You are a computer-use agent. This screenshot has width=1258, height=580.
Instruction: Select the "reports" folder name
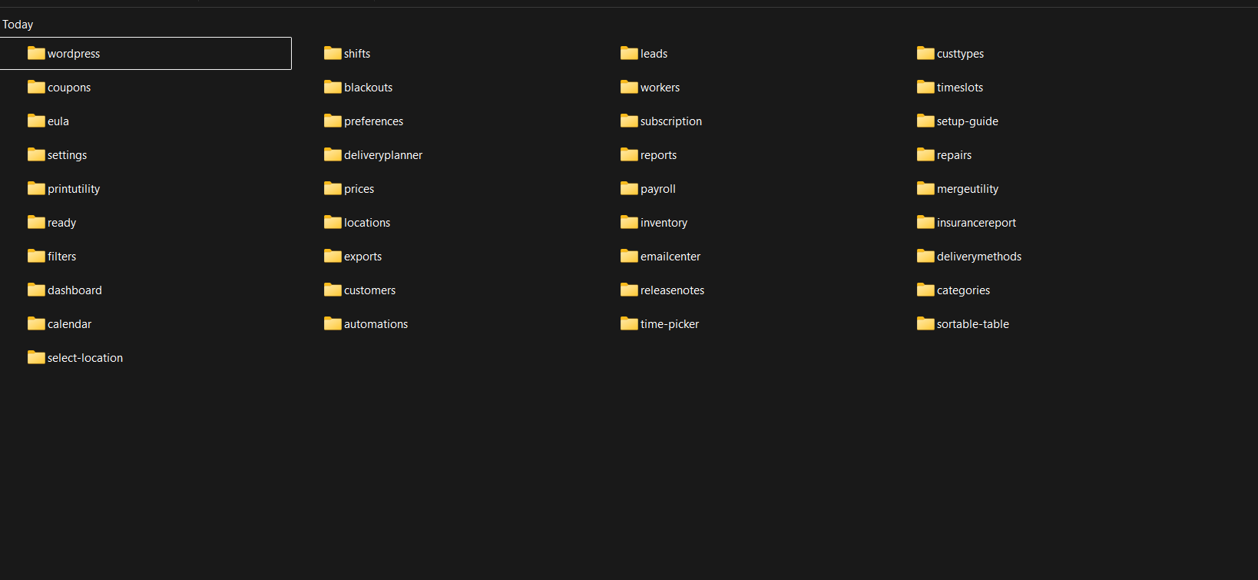coord(658,155)
